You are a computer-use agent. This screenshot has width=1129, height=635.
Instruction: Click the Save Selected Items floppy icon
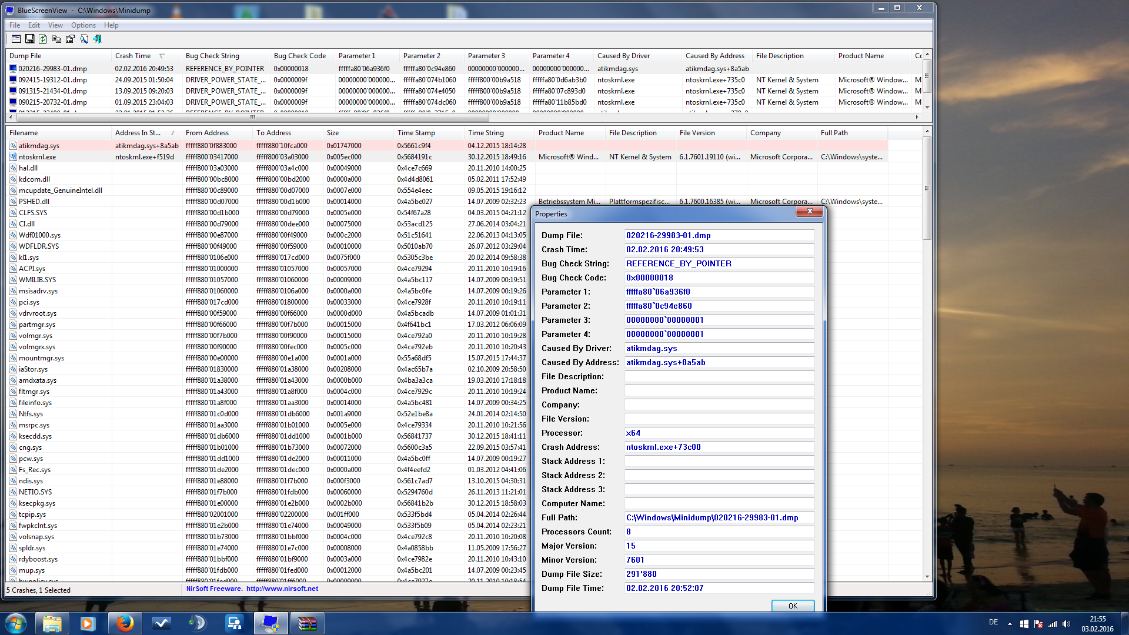pyautogui.click(x=29, y=39)
